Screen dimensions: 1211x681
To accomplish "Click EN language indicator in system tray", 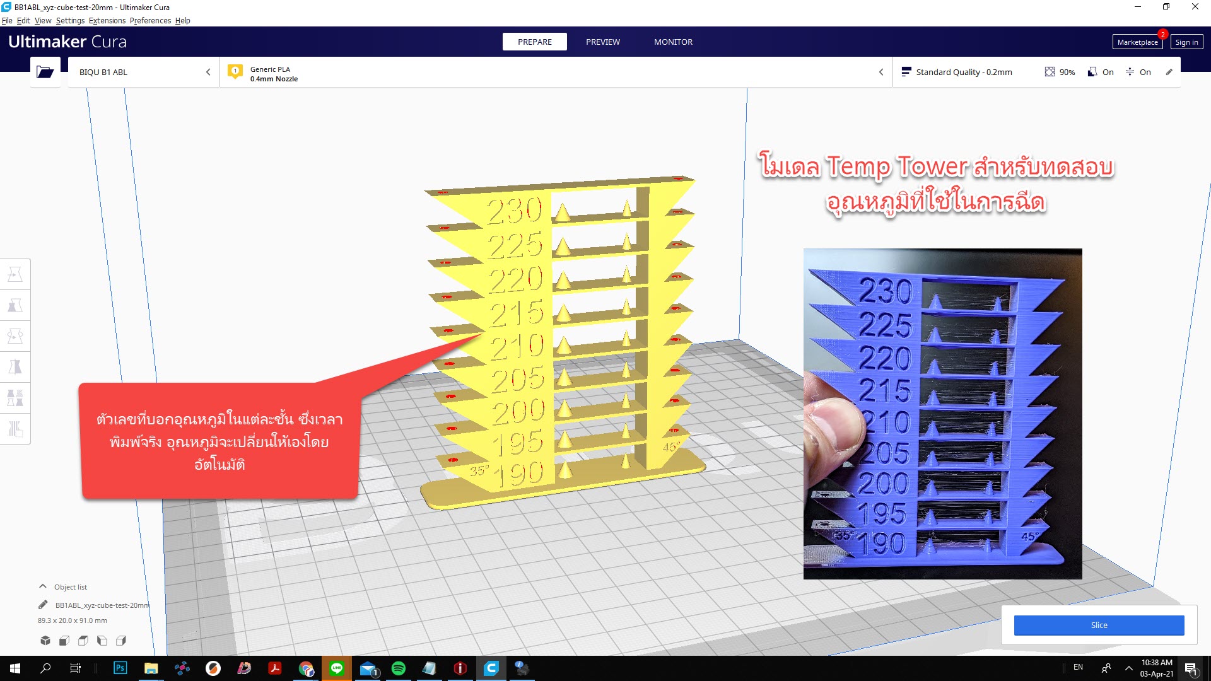I will 1078,667.
